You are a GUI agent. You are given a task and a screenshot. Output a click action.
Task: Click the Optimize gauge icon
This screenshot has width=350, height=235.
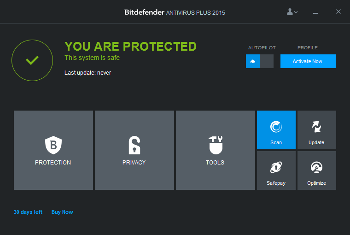click(316, 167)
